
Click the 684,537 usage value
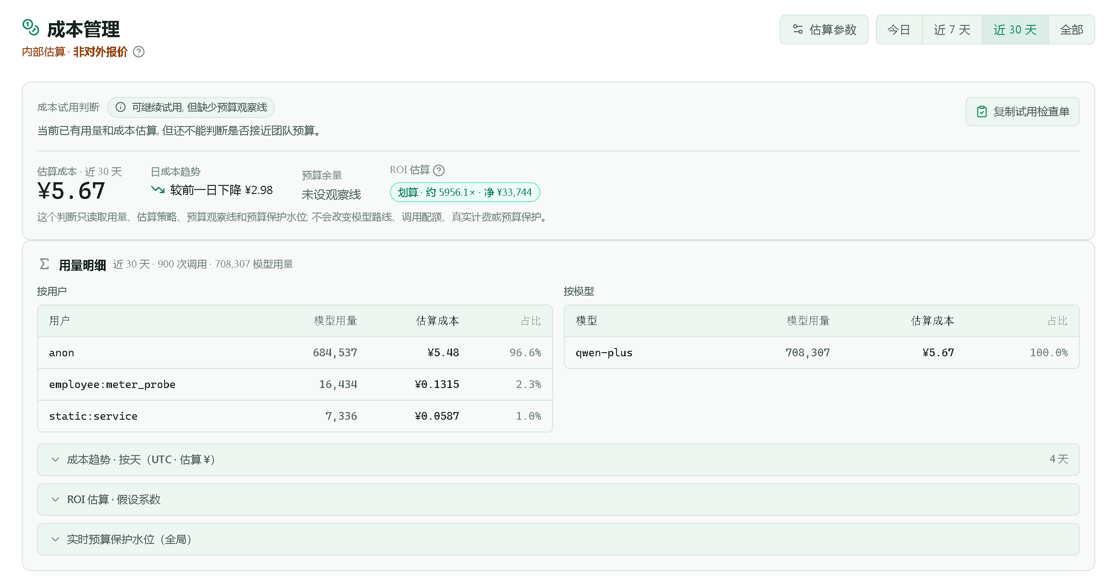pyautogui.click(x=335, y=353)
